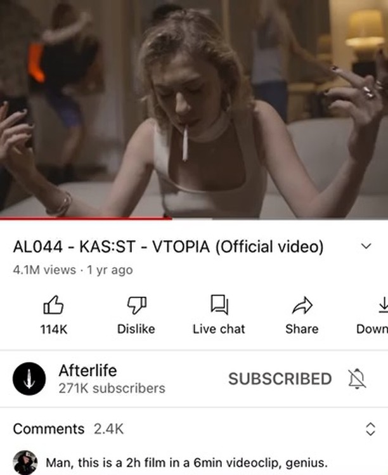This screenshot has height=475, width=388.
Task: Open Live chat via speech bubble icon
Action: (219, 305)
